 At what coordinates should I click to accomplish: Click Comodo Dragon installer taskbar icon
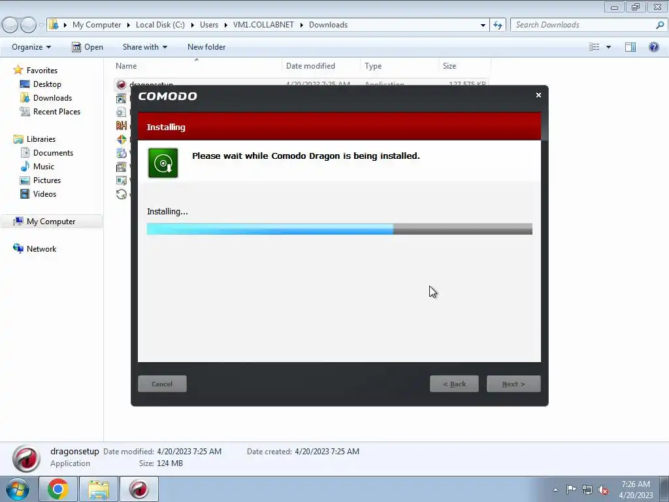tap(139, 489)
